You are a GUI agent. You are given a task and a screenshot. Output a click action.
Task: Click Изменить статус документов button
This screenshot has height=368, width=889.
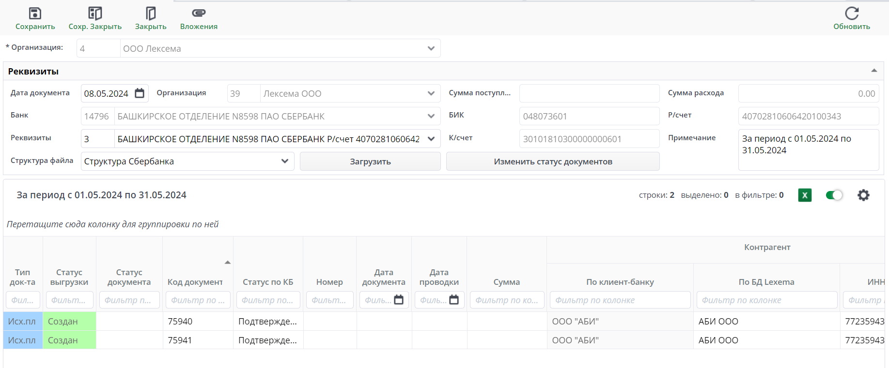tap(553, 162)
